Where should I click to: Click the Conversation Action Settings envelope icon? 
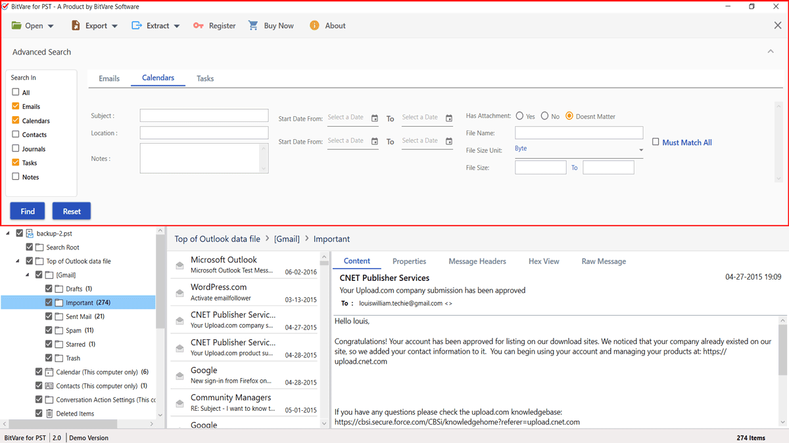pos(48,399)
